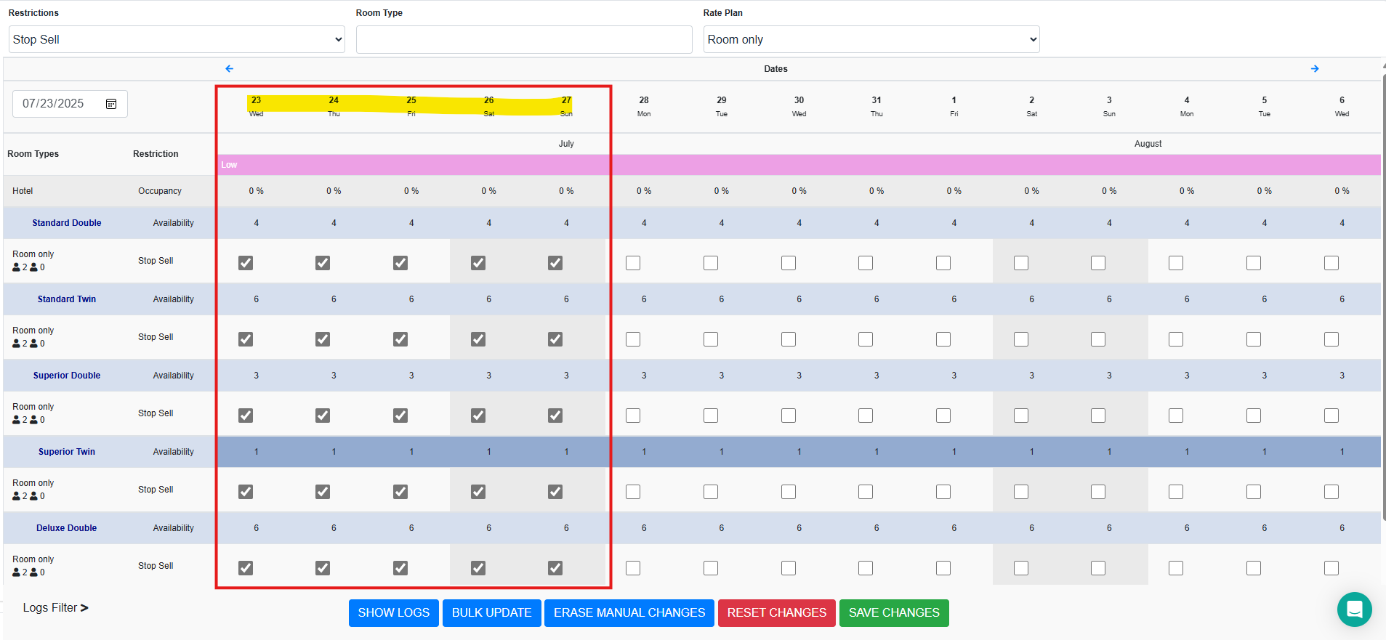Open the calendar picker icon
1386x640 pixels.
tap(111, 104)
